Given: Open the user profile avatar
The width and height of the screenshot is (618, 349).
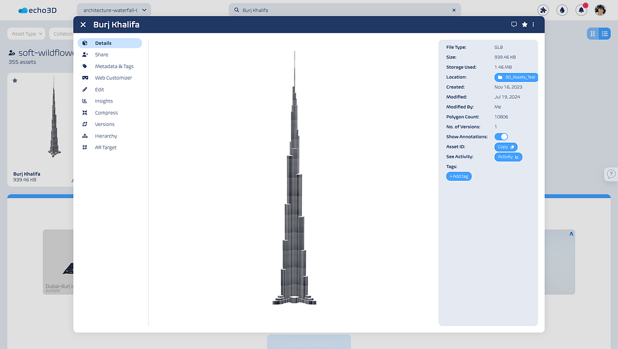Looking at the screenshot, I should pos(600,10).
